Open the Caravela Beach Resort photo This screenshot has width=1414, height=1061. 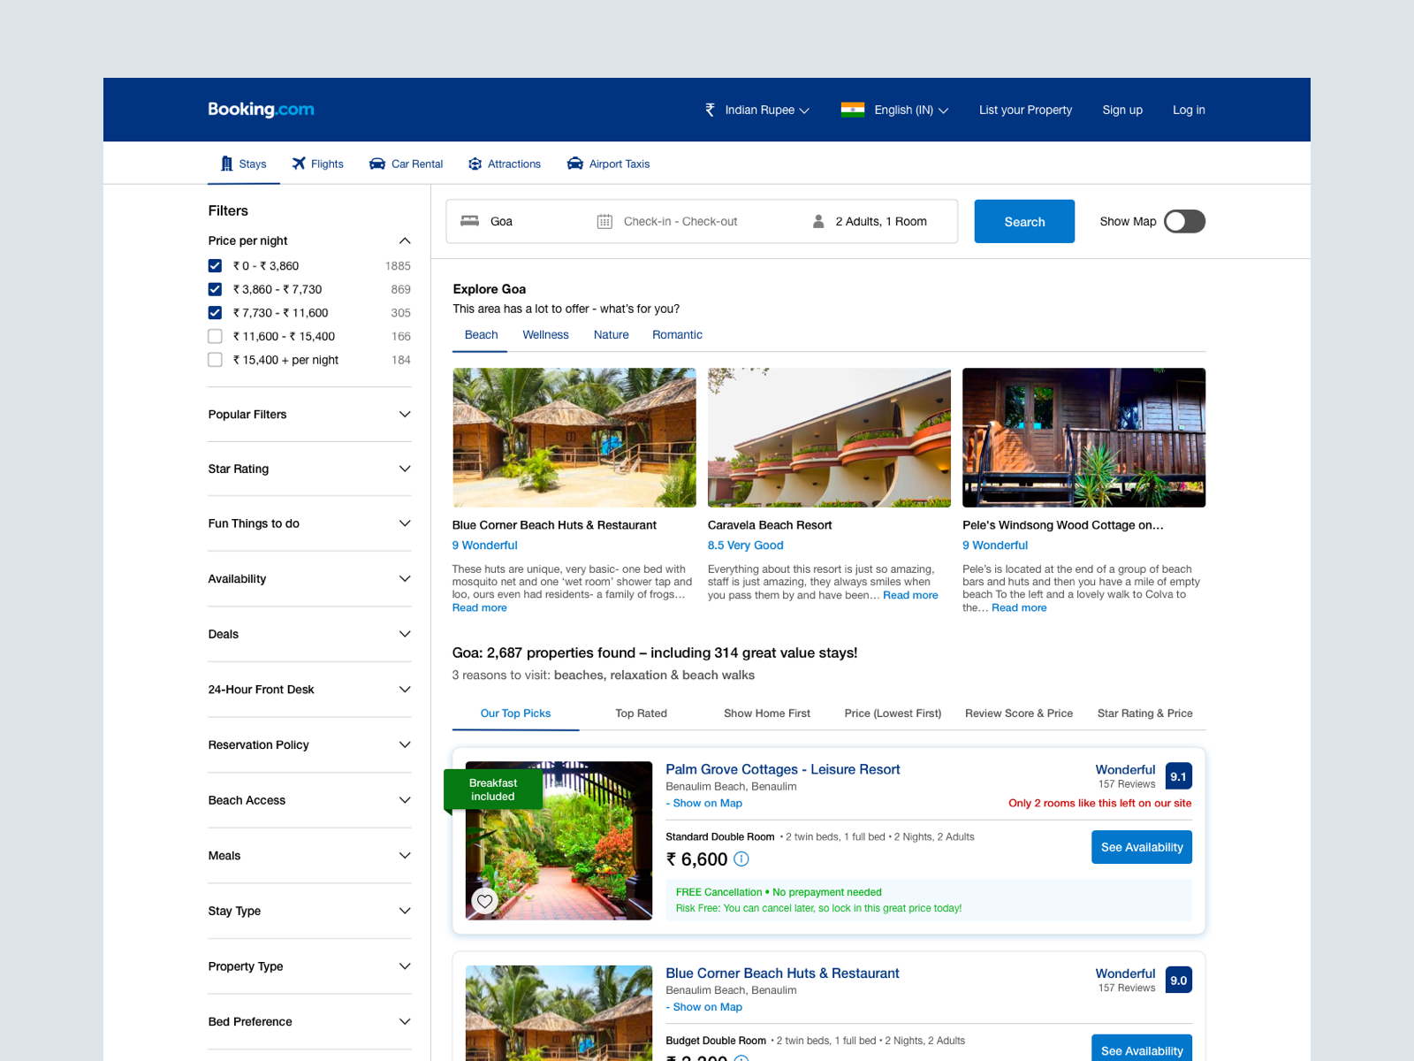tap(829, 438)
